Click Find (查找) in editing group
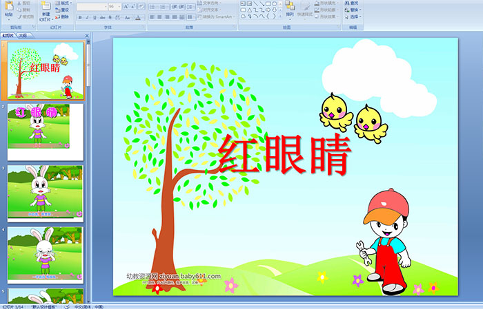Image resolution: width=483 pixels, height=309 pixels. [x=351, y=3]
